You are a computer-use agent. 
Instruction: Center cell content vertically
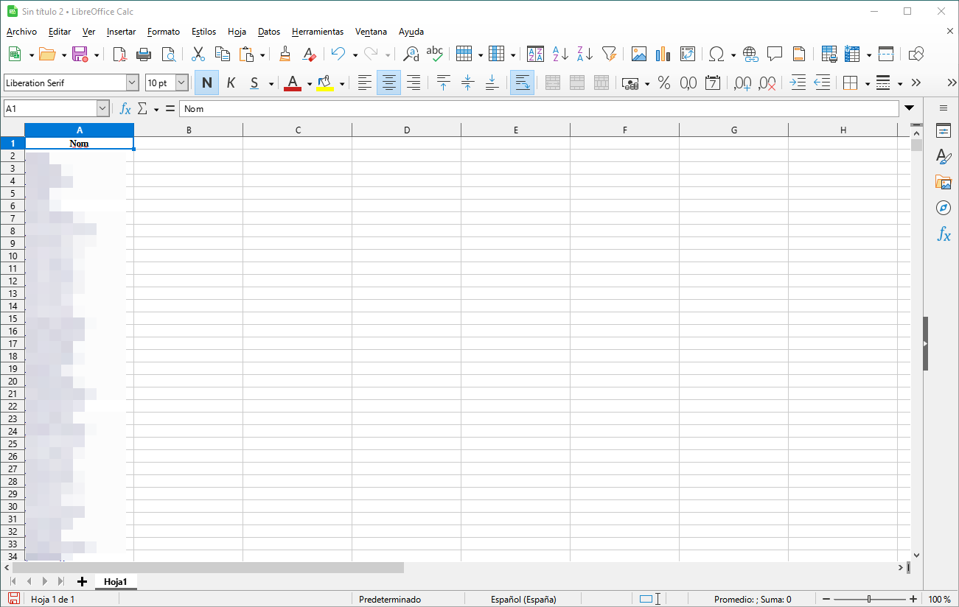(467, 83)
